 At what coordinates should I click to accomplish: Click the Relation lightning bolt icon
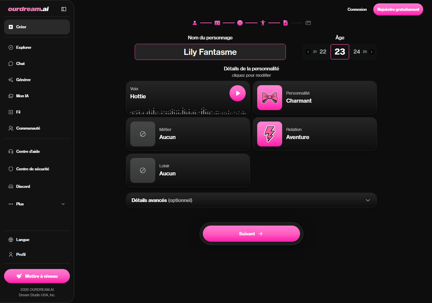[270, 134]
